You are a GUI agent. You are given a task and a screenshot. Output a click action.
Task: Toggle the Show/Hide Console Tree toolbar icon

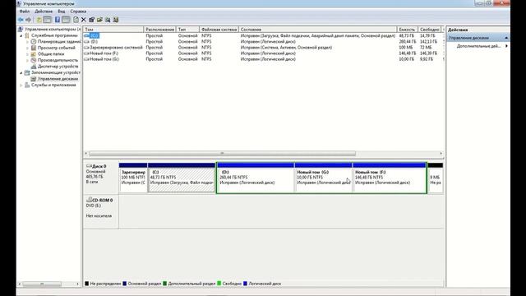pyautogui.click(x=48, y=20)
